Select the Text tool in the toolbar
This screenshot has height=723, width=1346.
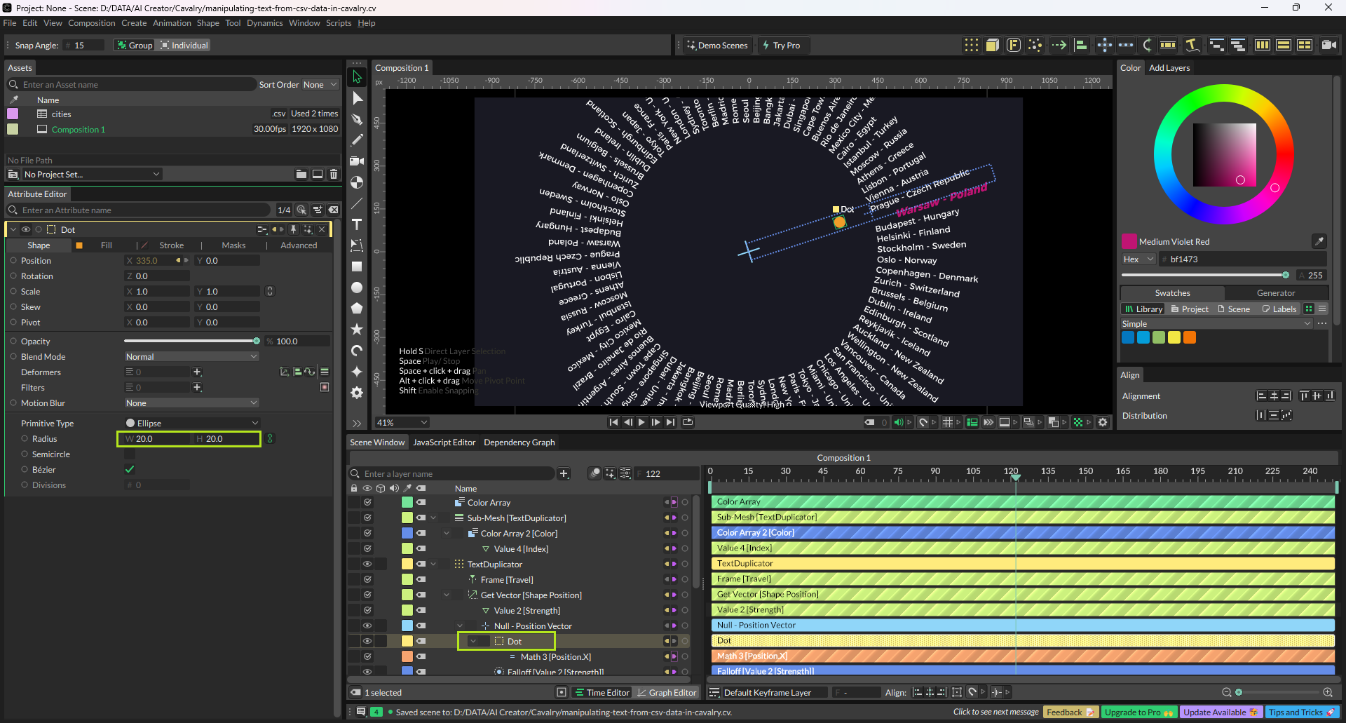[357, 224]
